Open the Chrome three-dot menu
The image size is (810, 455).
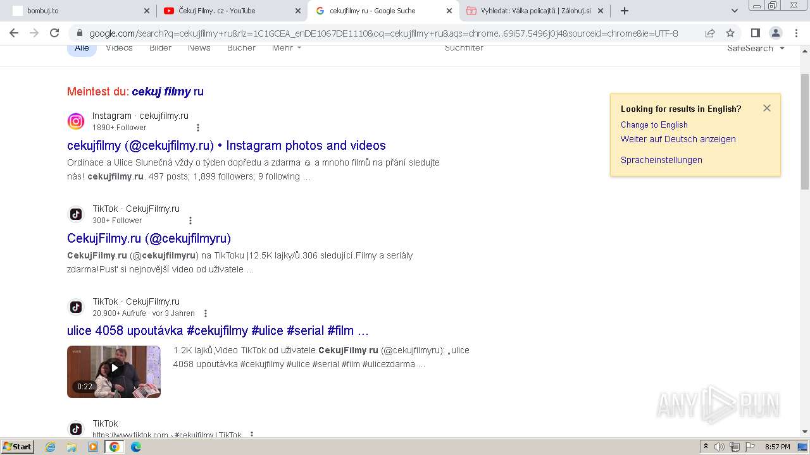(x=795, y=33)
